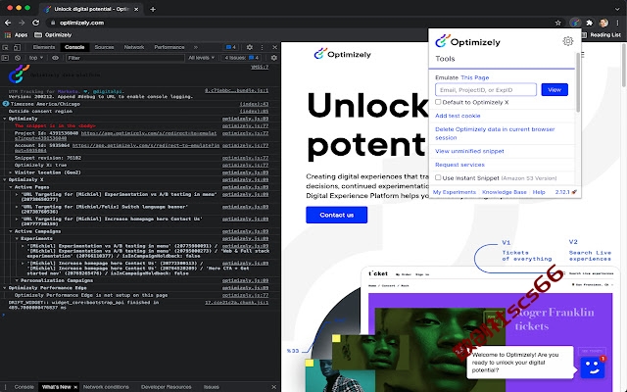The height and width of the screenshot is (392, 627).
Task: Switch to the Sources tab
Action: point(104,47)
